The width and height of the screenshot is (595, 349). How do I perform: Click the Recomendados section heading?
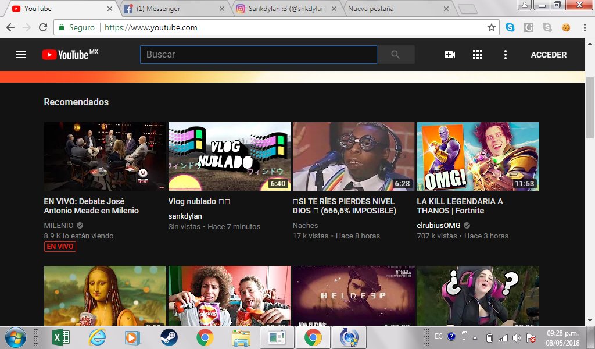[76, 102]
